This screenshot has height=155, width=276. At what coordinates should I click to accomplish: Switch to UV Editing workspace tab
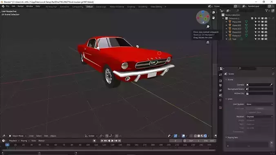pyautogui.click(x=142, y=7)
